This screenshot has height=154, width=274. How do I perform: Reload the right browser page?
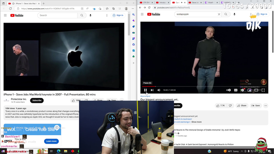pos(149,8)
